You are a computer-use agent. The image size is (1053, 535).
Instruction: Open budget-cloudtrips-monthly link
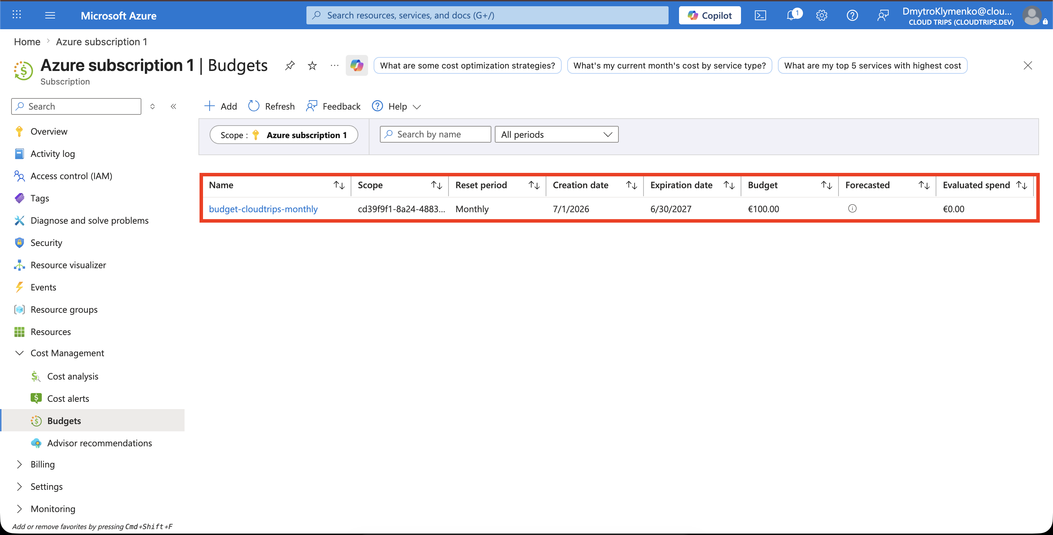(263, 209)
